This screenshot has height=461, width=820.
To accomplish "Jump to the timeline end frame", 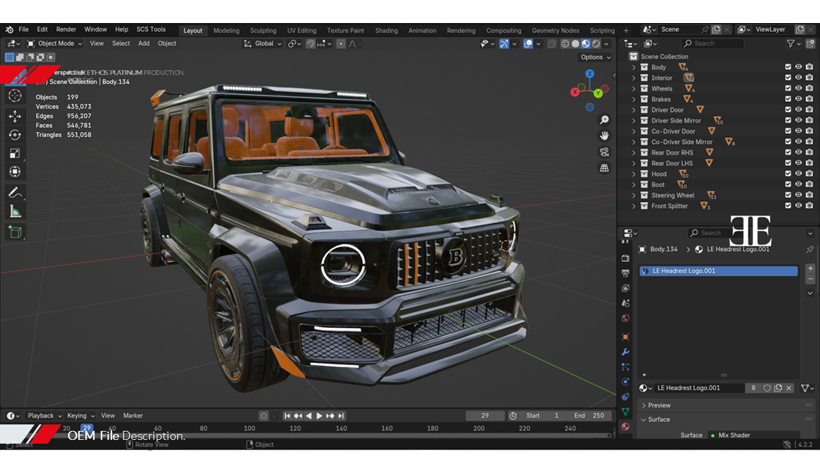I will [x=341, y=416].
